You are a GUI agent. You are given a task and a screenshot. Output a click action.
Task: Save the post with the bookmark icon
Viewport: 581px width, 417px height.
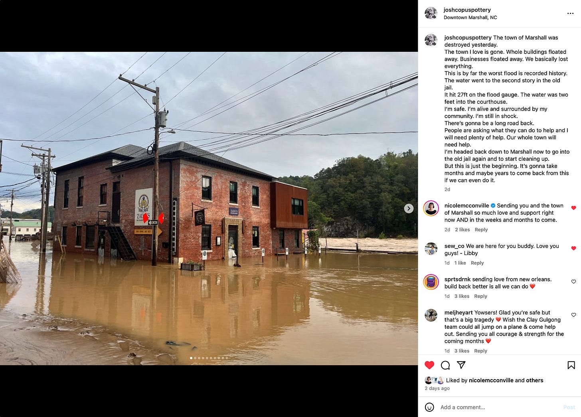[571, 365]
